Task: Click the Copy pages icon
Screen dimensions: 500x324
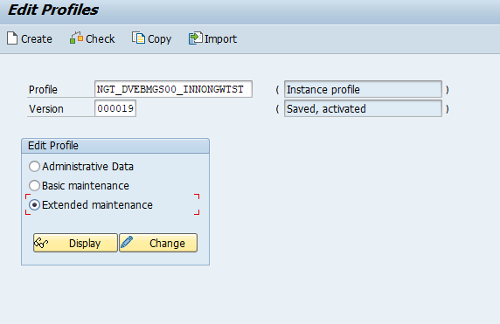Action: (x=138, y=38)
